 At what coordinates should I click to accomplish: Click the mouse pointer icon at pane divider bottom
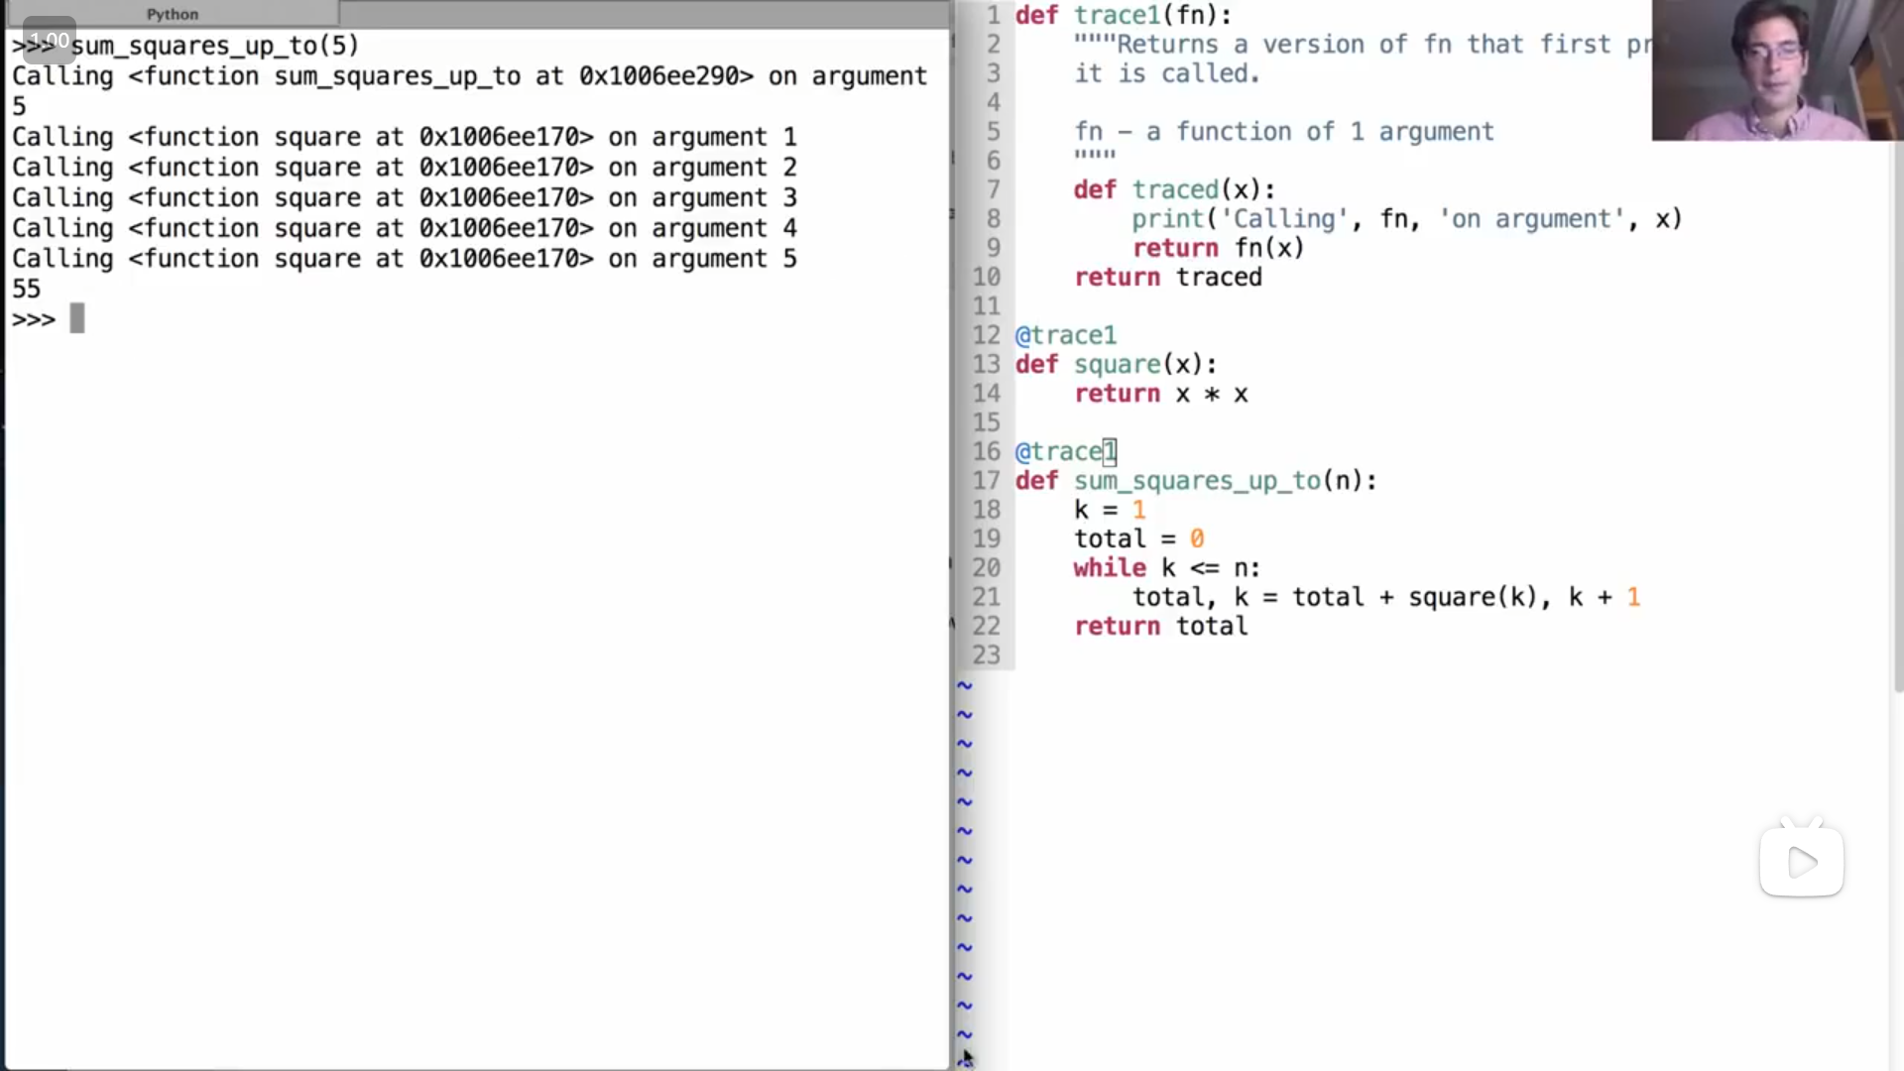point(966,1058)
